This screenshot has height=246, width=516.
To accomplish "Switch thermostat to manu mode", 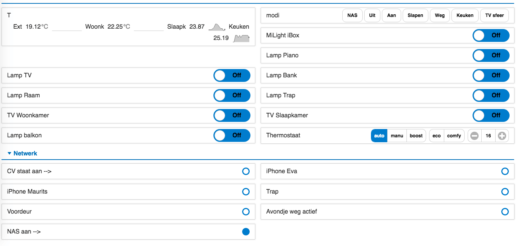I will 397,136.
